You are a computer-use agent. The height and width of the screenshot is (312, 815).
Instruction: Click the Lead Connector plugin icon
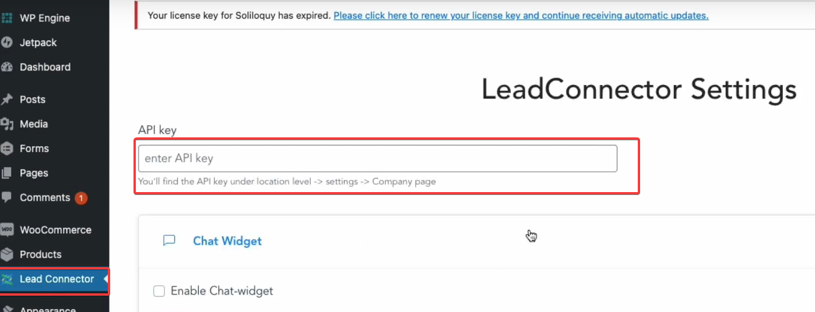[x=7, y=279]
